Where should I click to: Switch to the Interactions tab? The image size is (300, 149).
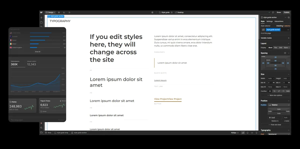click(279, 21)
